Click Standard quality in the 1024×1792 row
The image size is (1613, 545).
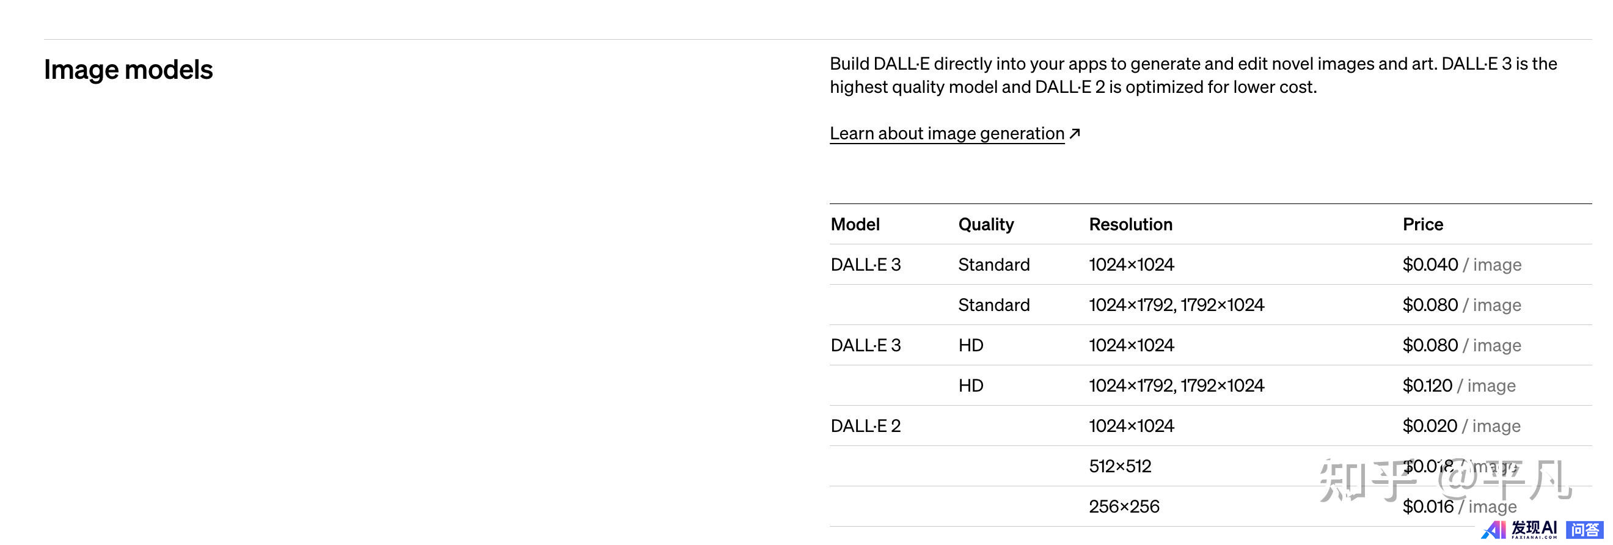pos(993,305)
